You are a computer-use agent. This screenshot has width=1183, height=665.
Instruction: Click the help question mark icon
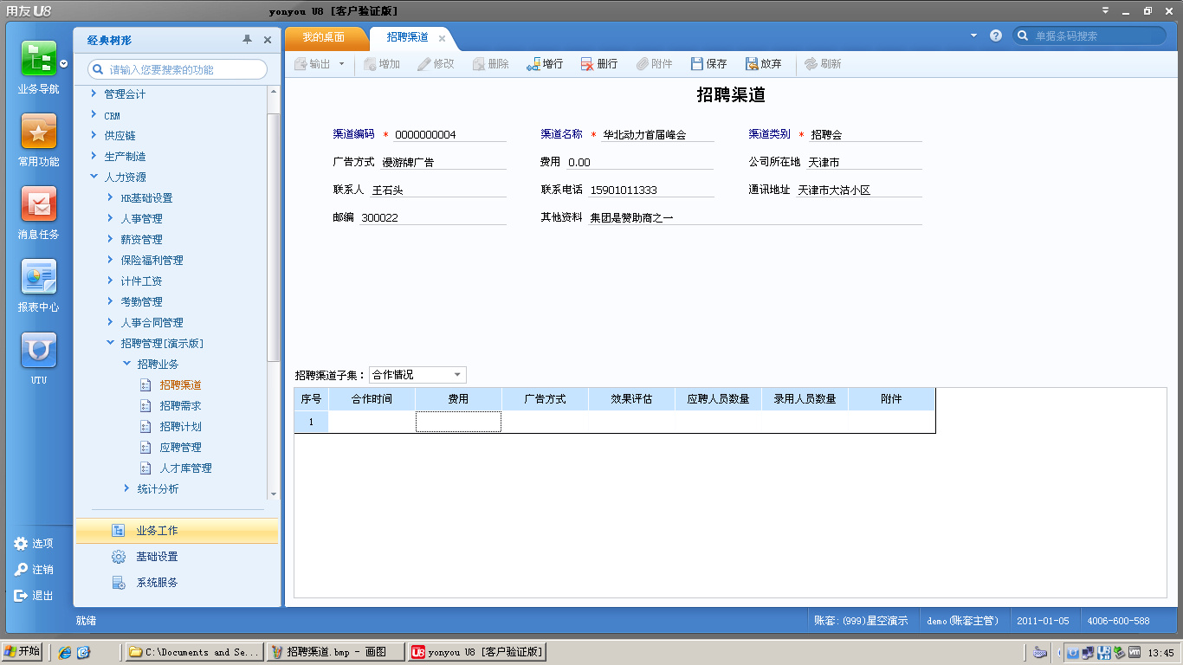pos(996,36)
